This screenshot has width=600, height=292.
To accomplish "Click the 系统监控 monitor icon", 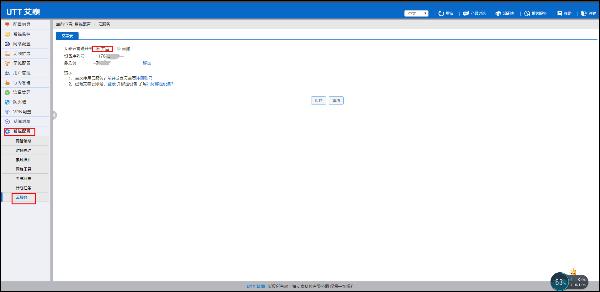I will point(7,34).
